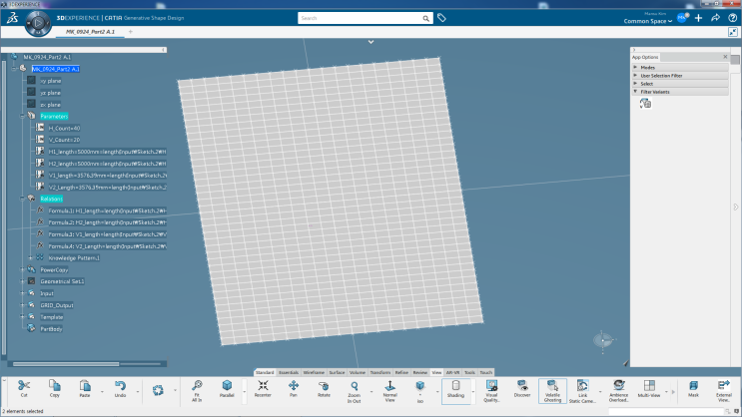Select V_Count=20 parameter
The height and width of the screenshot is (417, 742).
(64, 140)
